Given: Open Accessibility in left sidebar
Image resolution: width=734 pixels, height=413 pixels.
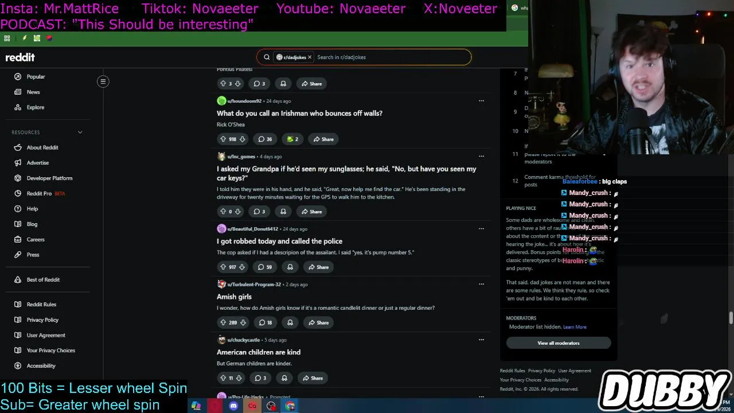Looking at the screenshot, I should pos(41,366).
